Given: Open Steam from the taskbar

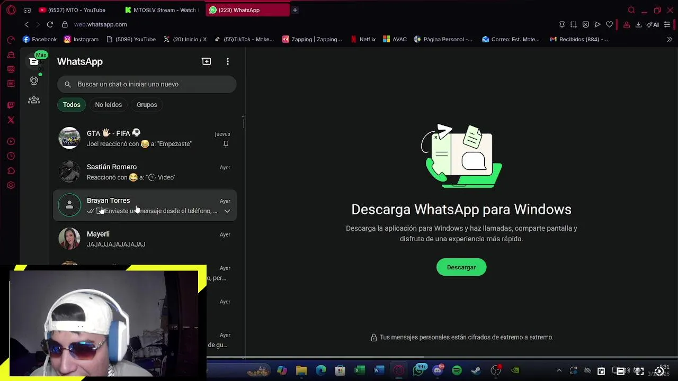Looking at the screenshot, I should coord(476,370).
